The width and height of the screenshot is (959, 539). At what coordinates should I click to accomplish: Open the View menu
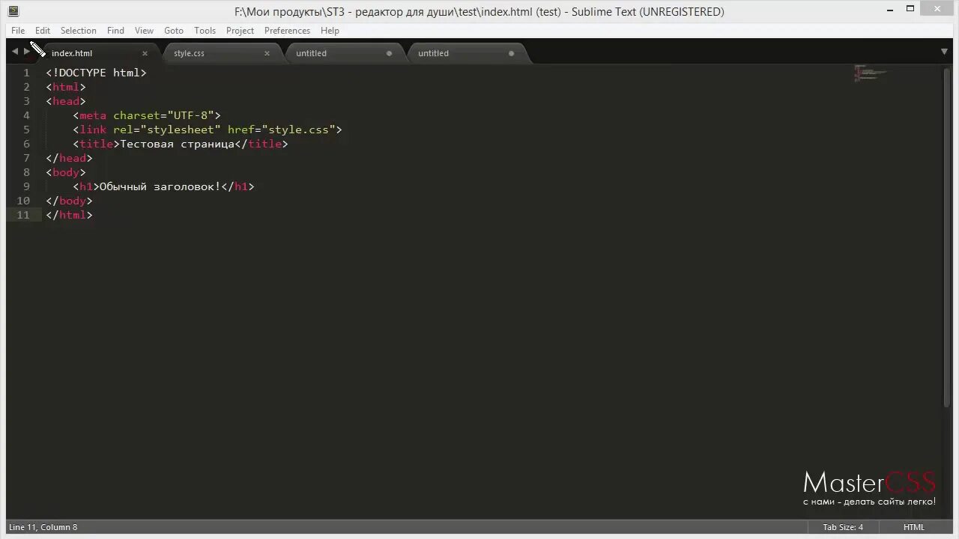pyautogui.click(x=144, y=31)
